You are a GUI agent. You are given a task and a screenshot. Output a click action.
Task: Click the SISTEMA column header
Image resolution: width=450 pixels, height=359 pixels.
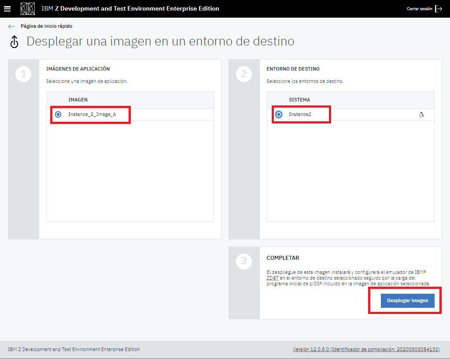coord(299,100)
